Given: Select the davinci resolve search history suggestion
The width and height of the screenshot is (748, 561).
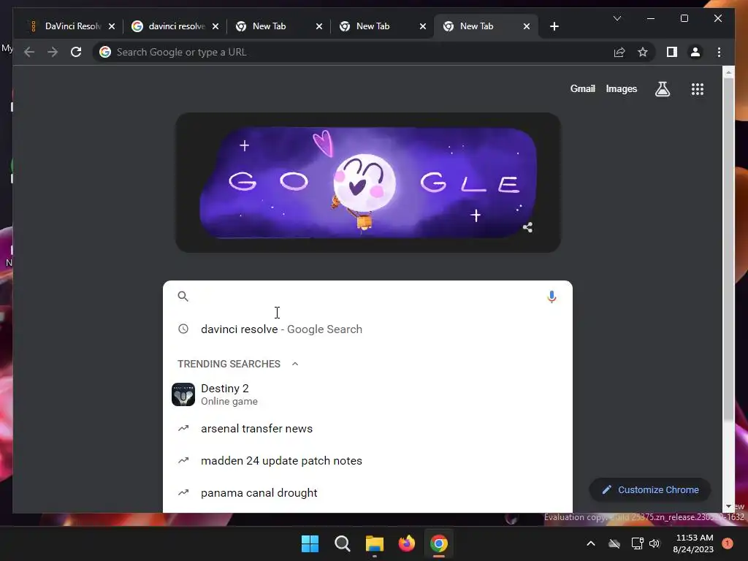Looking at the screenshot, I should 367,329.
